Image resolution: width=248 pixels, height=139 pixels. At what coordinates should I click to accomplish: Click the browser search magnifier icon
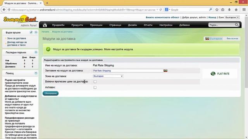[x=210, y=10]
